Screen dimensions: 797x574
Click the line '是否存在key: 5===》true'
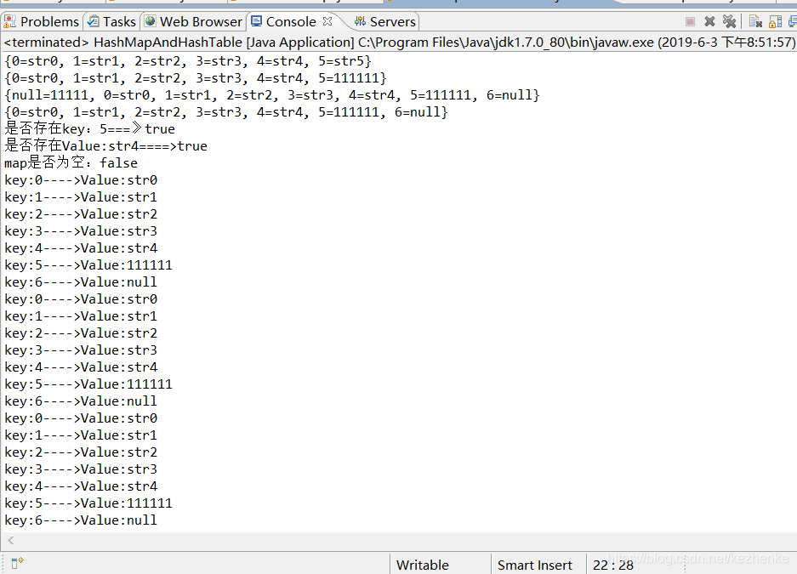(x=89, y=129)
